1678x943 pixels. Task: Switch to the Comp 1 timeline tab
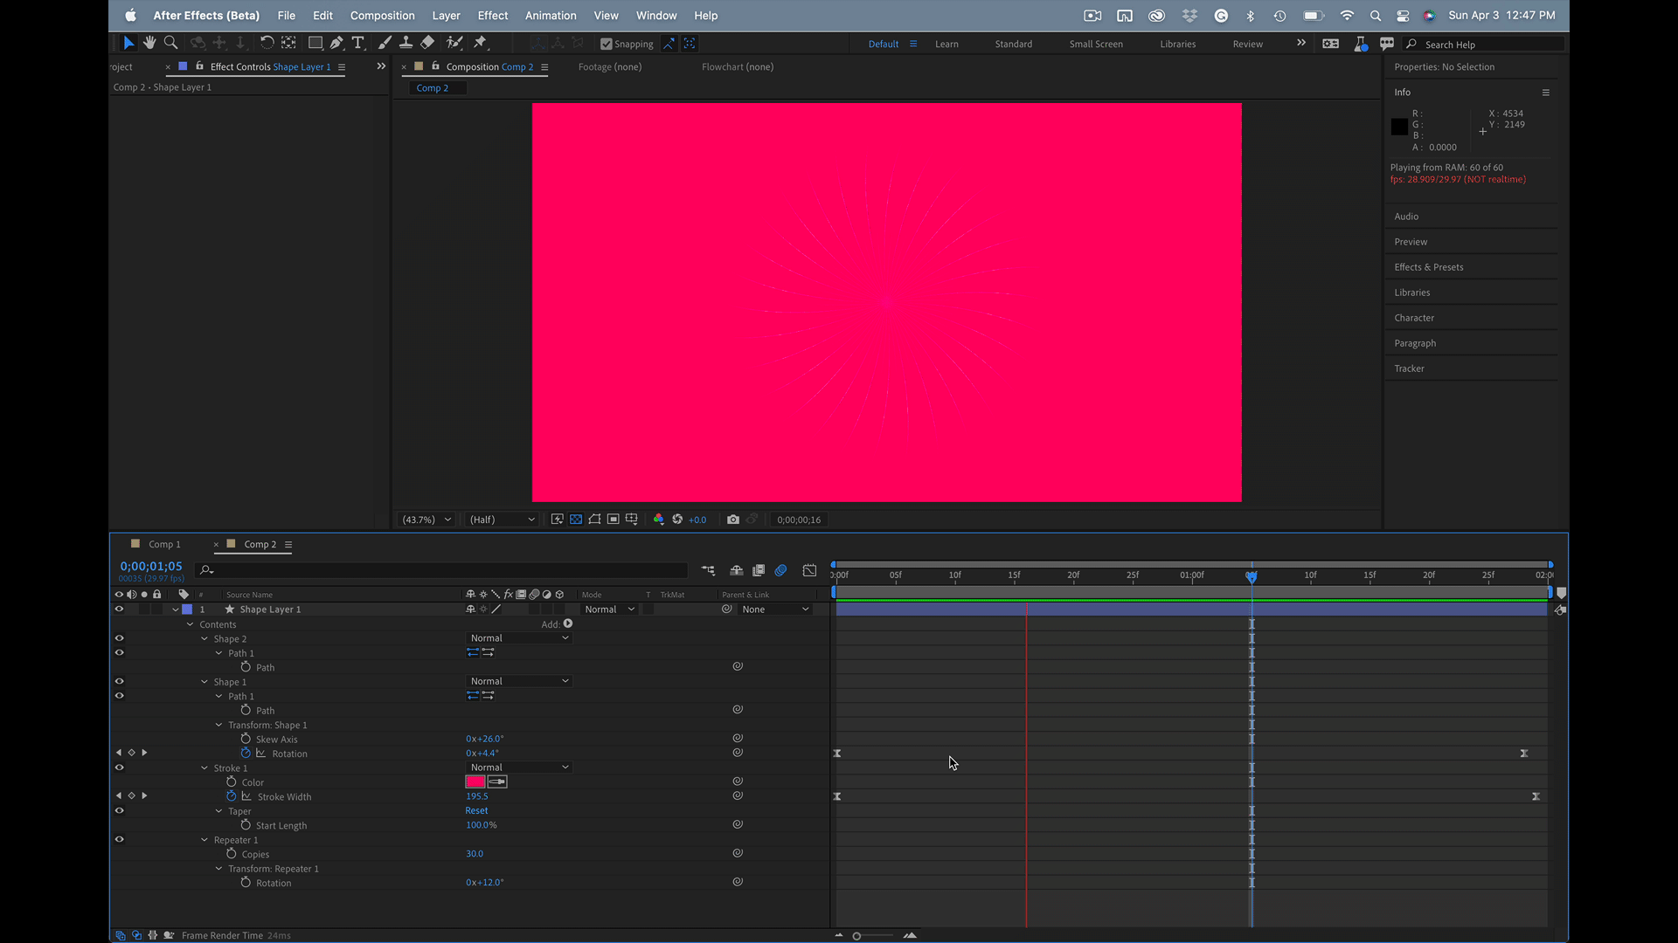pyautogui.click(x=163, y=544)
